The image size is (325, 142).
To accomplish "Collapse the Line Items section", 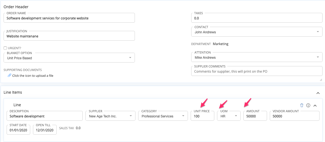I will 318,93.
